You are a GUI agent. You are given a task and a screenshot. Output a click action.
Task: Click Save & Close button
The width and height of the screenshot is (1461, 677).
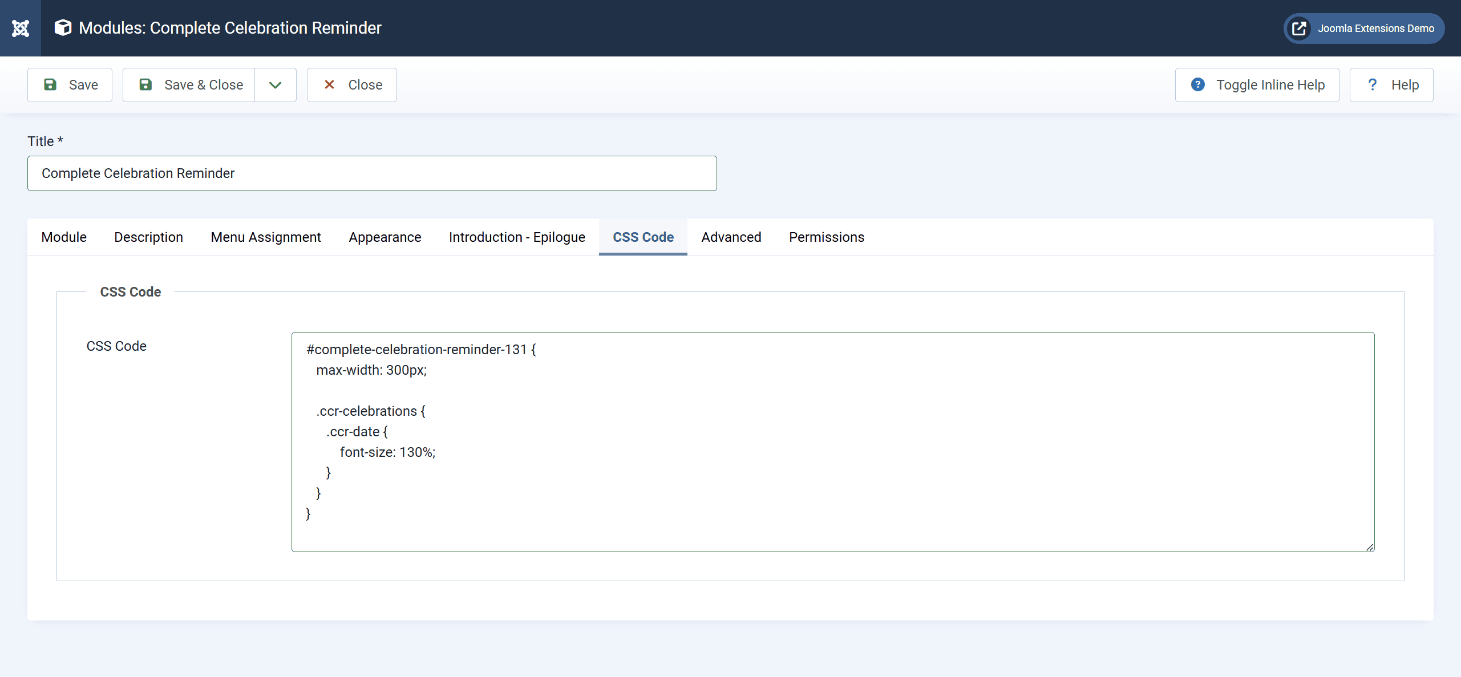click(189, 85)
